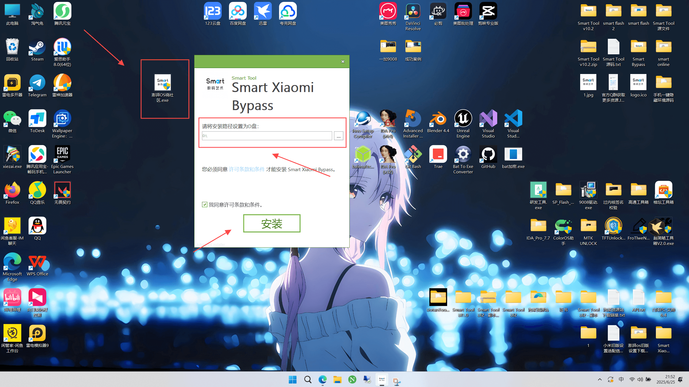Open the bat加密.exe file
The height and width of the screenshot is (387, 689).
pyautogui.click(x=513, y=158)
